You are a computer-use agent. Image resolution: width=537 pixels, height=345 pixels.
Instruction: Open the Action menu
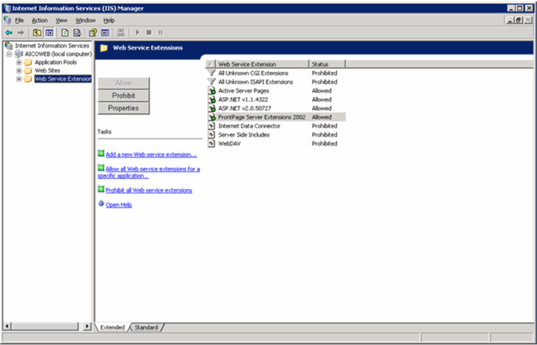coord(40,21)
